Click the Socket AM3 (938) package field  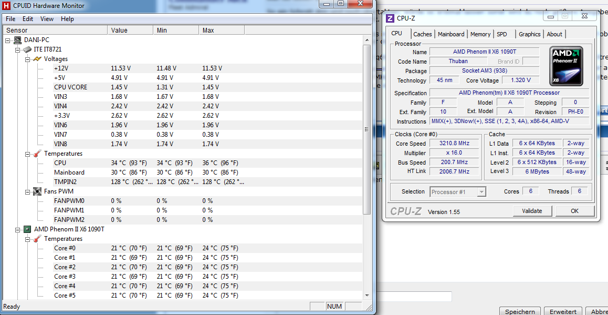484,70
